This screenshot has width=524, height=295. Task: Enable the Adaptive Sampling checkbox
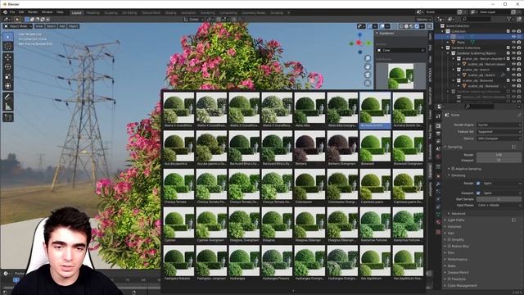pyautogui.click(x=453, y=169)
